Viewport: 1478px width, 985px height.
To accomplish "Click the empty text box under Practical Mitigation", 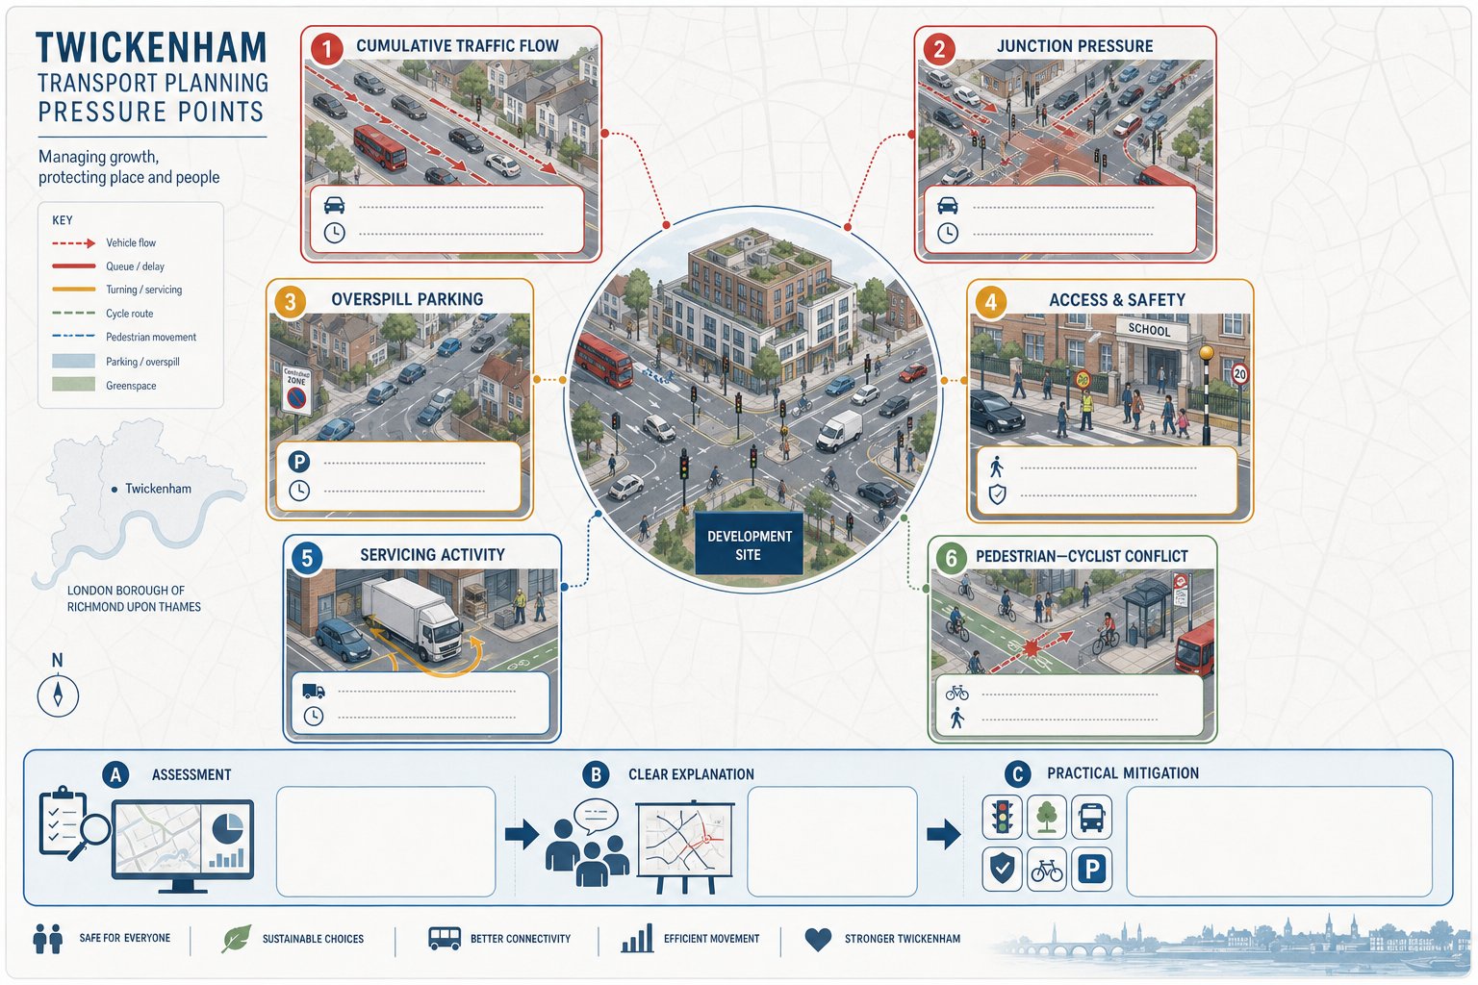I will [x=1279, y=842].
